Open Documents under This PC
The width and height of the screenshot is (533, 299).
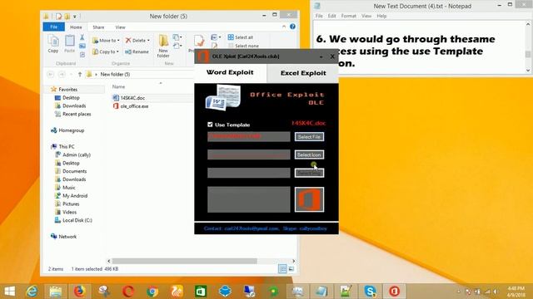click(74, 171)
